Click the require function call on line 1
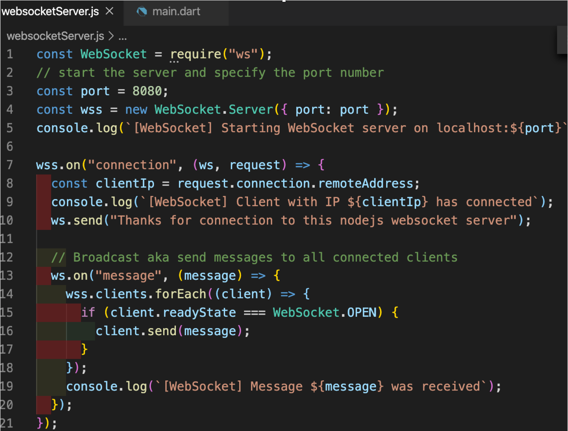 pyautogui.click(x=195, y=54)
